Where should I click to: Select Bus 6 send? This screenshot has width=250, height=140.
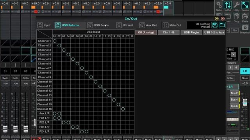coord(234,106)
